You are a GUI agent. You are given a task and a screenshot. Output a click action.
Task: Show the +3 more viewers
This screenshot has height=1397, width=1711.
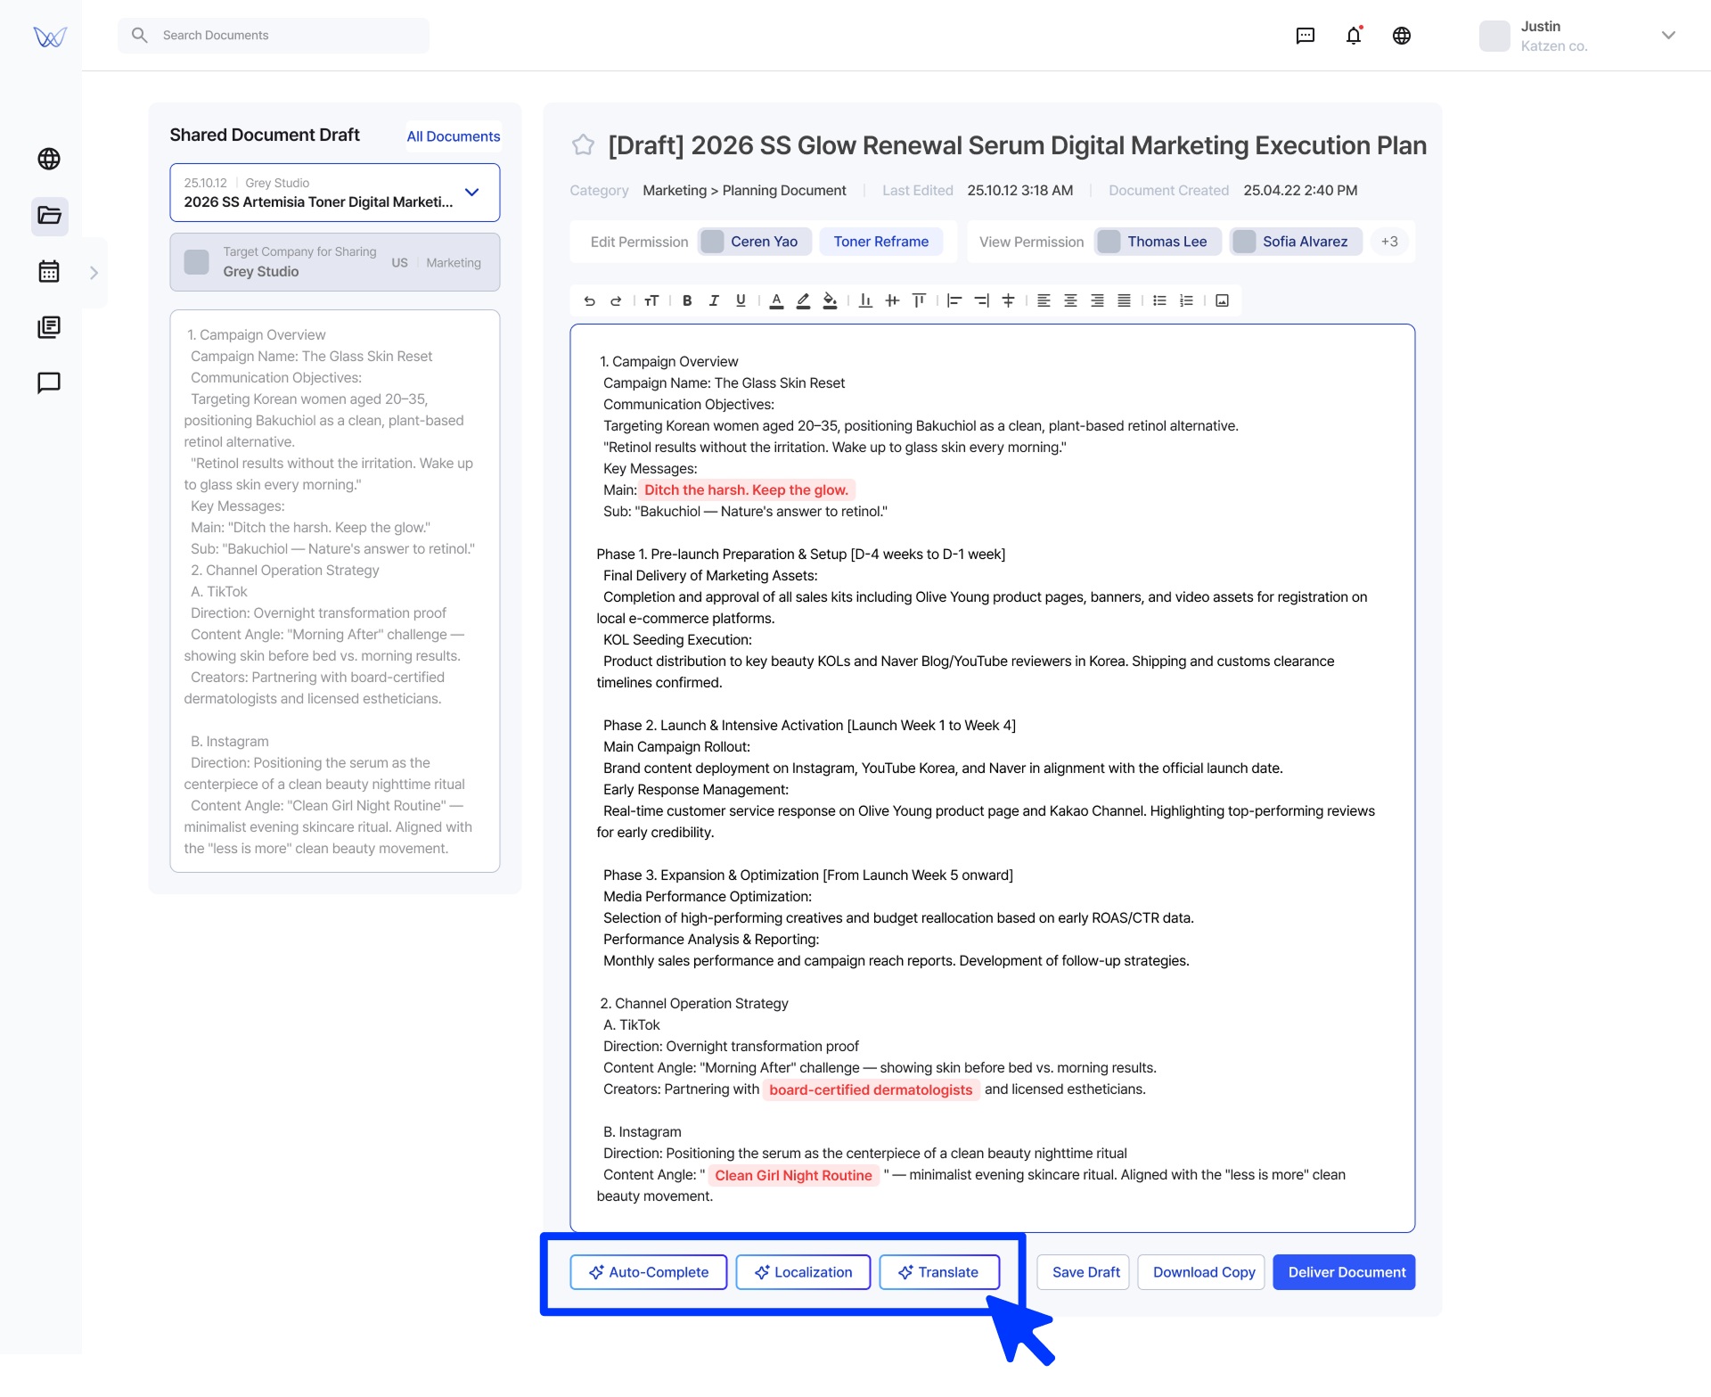(x=1389, y=242)
